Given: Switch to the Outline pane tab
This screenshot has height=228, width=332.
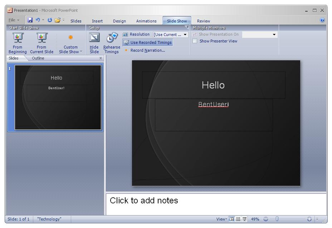Looking at the screenshot, I should pos(38,58).
